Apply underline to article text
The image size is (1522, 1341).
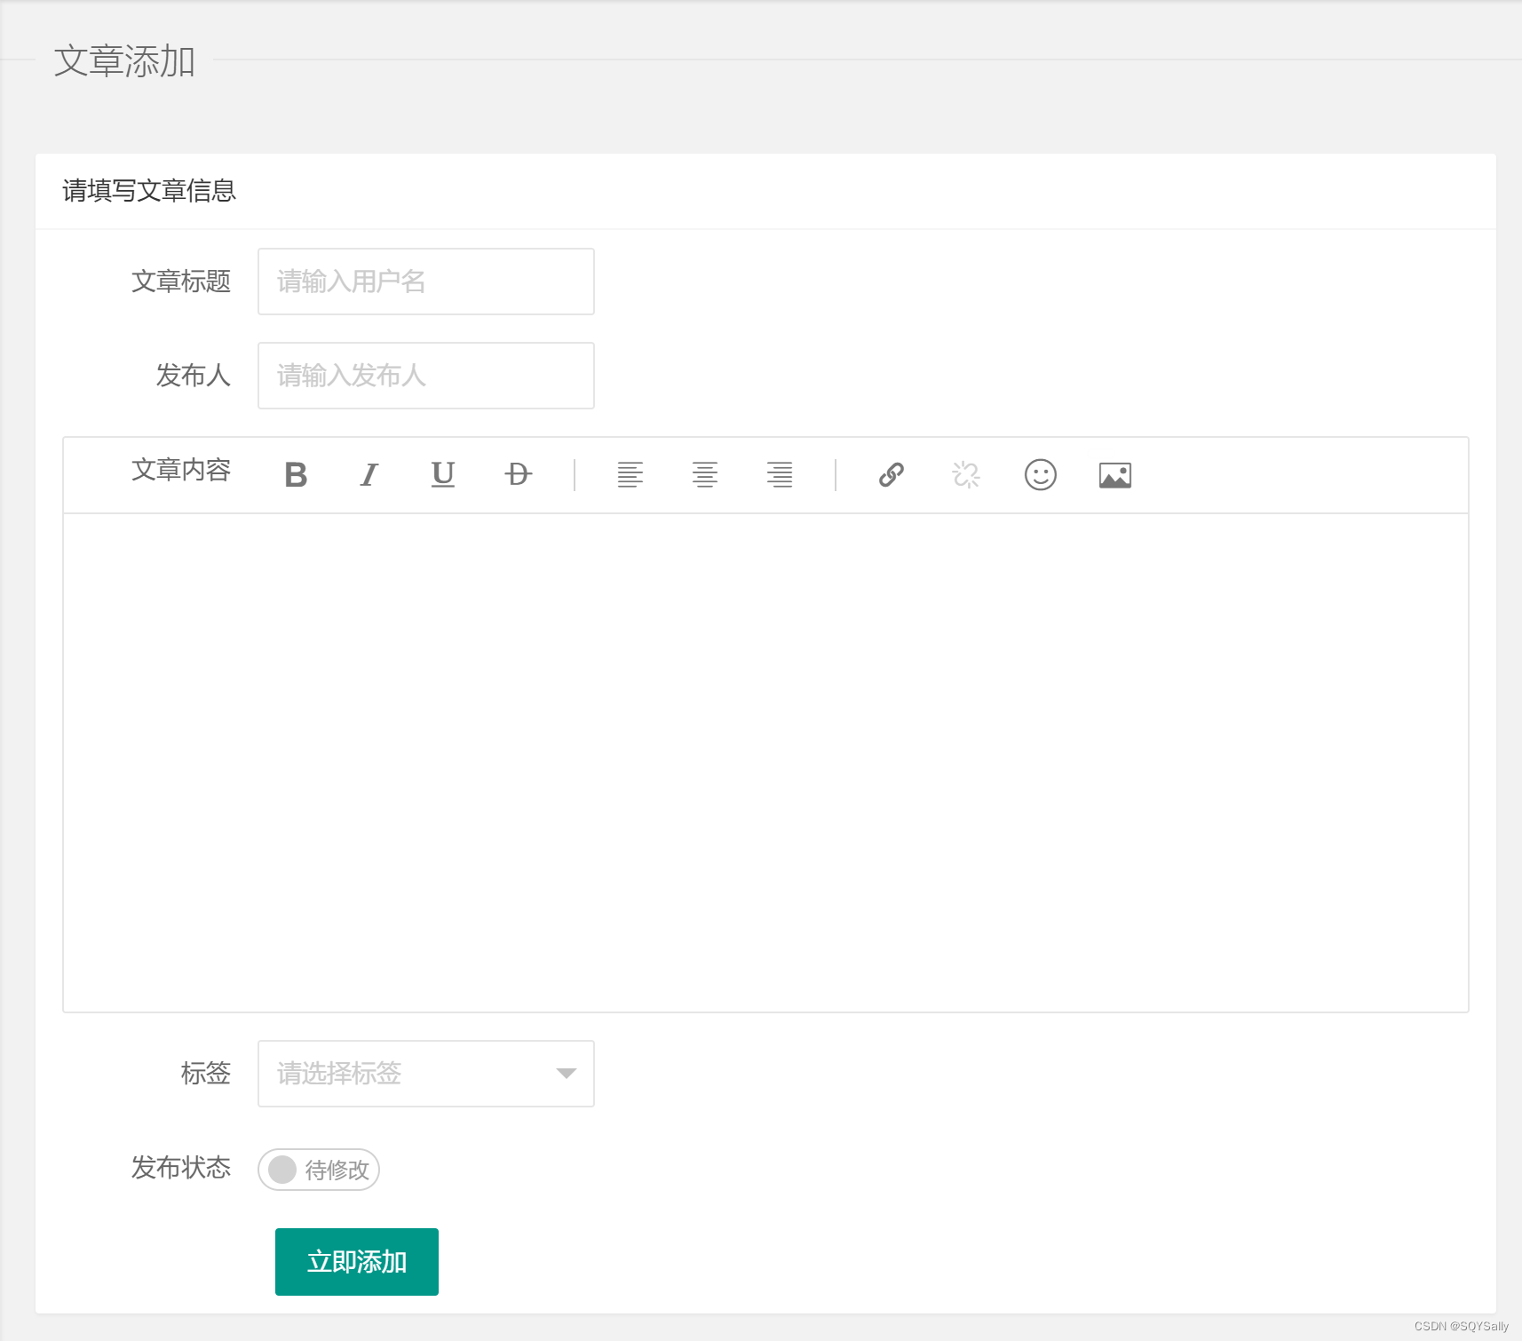443,475
